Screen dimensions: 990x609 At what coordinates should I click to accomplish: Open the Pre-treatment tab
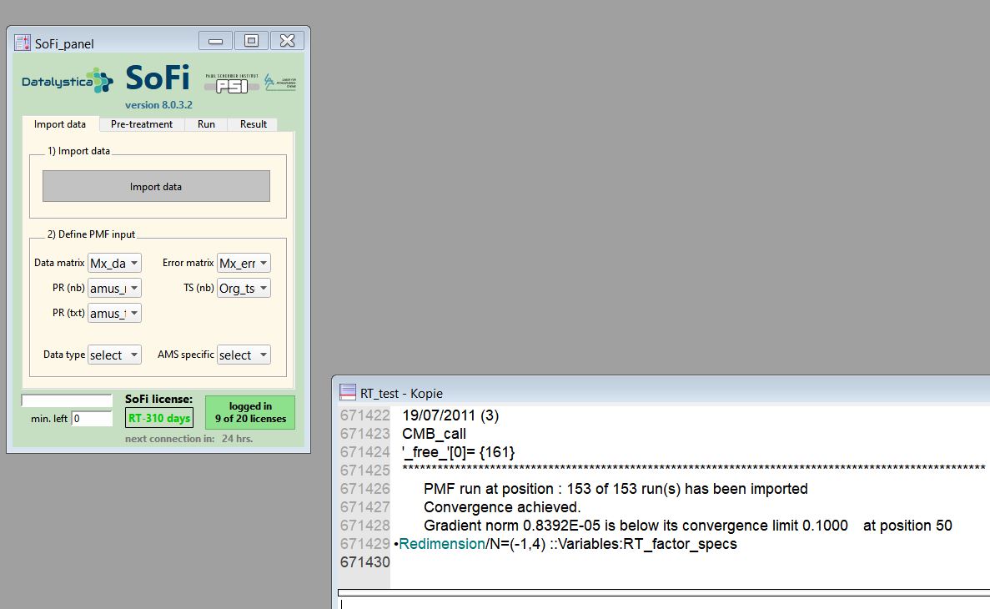click(x=142, y=124)
